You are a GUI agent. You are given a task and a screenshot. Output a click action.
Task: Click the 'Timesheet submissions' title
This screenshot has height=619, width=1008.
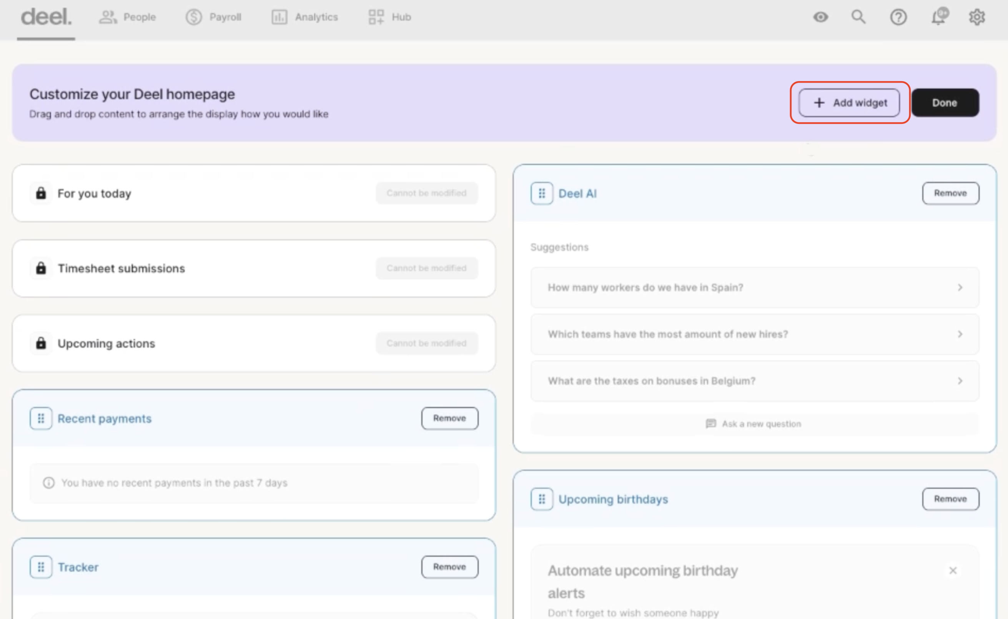pyautogui.click(x=121, y=268)
